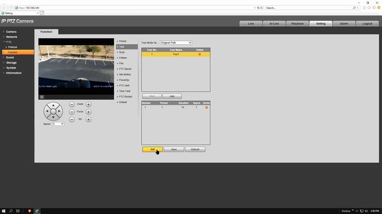Viewport: 382px width, 214px height.
Task: Open the Pan function menu item
Action: pyautogui.click(x=121, y=64)
